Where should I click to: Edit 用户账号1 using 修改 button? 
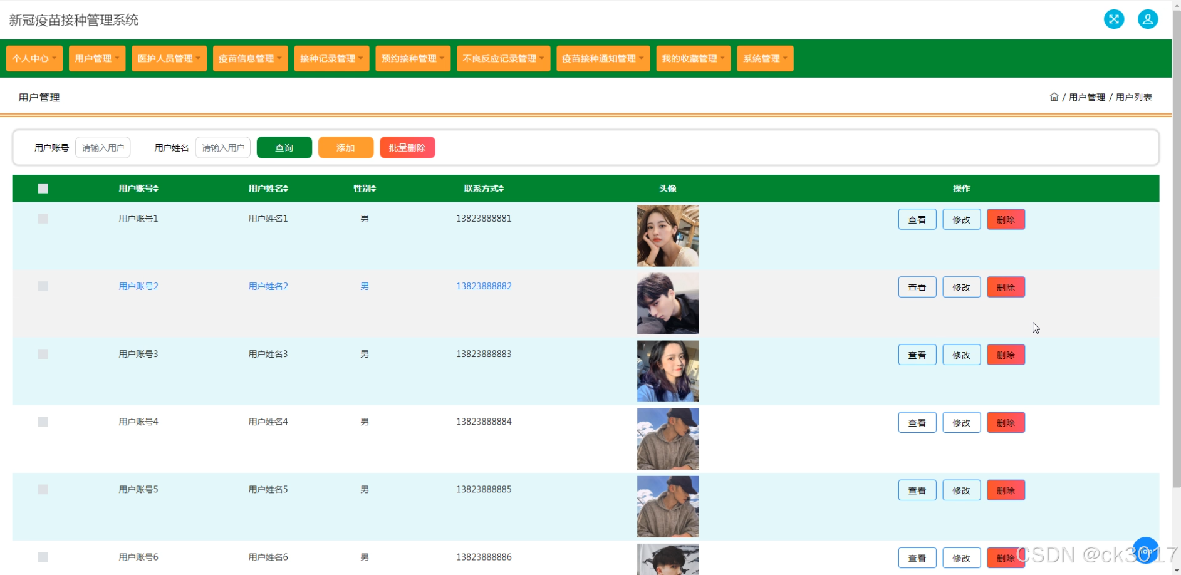pos(962,219)
